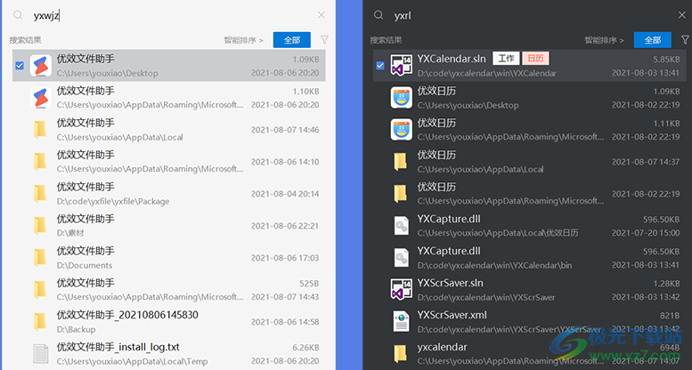
Task: Click the 工作 tag on YXCalendar.sln
Action: pos(506,58)
